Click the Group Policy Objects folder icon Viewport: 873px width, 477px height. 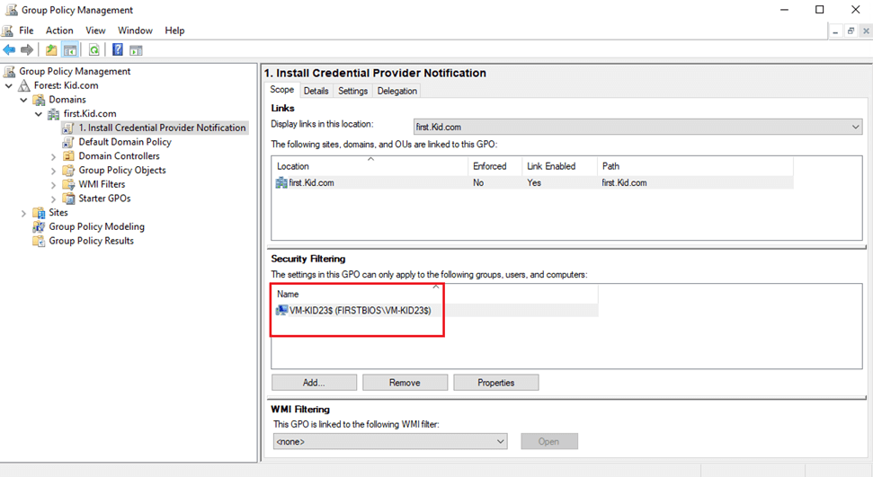pyautogui.click(x=68, y=171)
